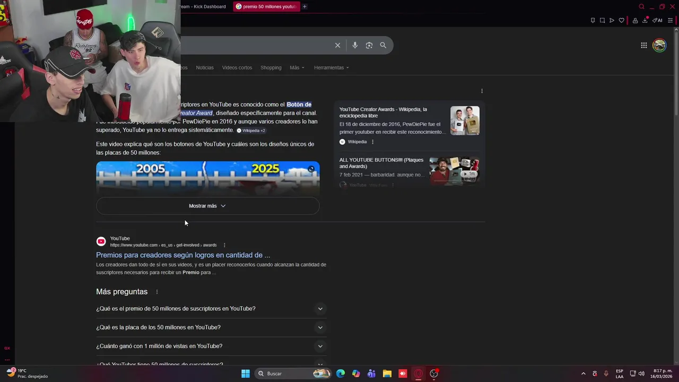Open Wikipedia source card options dots
Screen dimensions: 679x382
coord(372,142)
